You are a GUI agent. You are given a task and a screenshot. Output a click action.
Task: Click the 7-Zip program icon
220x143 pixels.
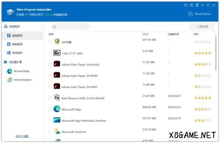[x=57, y=53]
